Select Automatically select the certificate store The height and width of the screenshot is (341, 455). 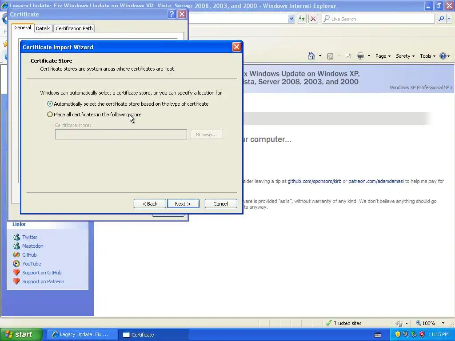tap(128, 104)
